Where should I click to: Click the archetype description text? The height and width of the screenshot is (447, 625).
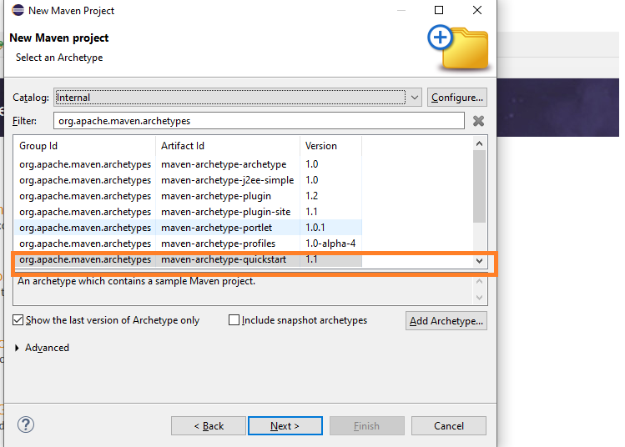(136, 281)
